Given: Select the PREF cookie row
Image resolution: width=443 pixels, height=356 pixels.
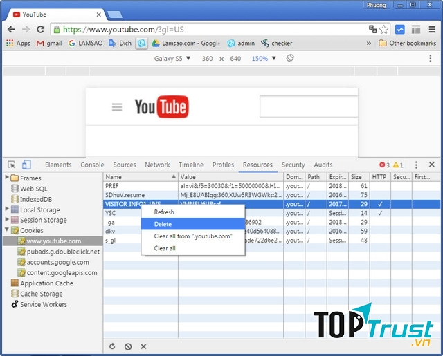Looking at the screenshot, I should [272, 186].
